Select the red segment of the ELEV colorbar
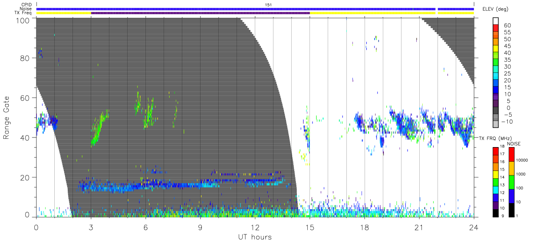The width and height of the screenshot is (533, 246). tap(496, 27)
